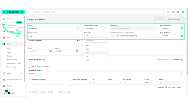Click the top keyword search field
Screen dimensions: 188x106
pyautogui.click(x=98, y=12)
